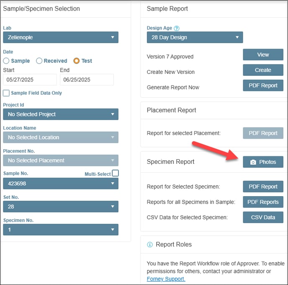The image size is (288, 285).
Task: Click Create to make a new version
Action: [263, 70]
